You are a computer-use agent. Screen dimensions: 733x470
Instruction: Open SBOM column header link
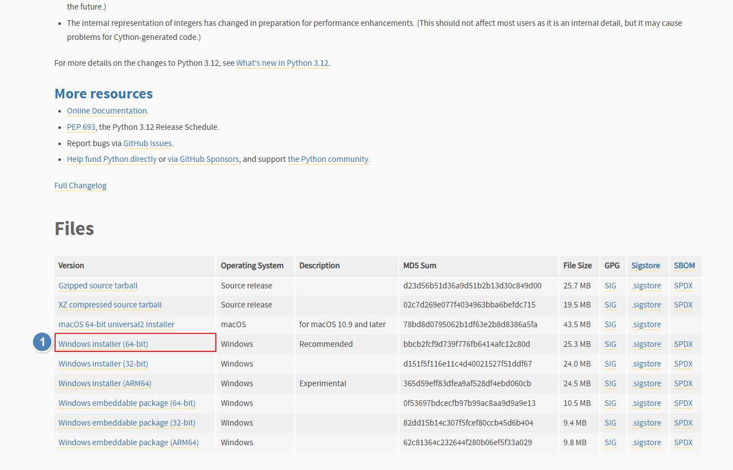pyautogui.click(x=685, y=265)
